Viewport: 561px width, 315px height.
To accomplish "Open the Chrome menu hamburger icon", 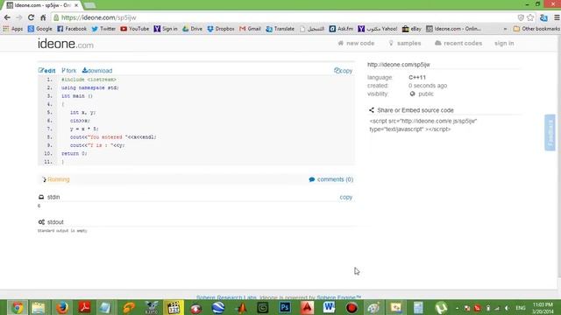I will pyautogui.click(x=557, y=17).
